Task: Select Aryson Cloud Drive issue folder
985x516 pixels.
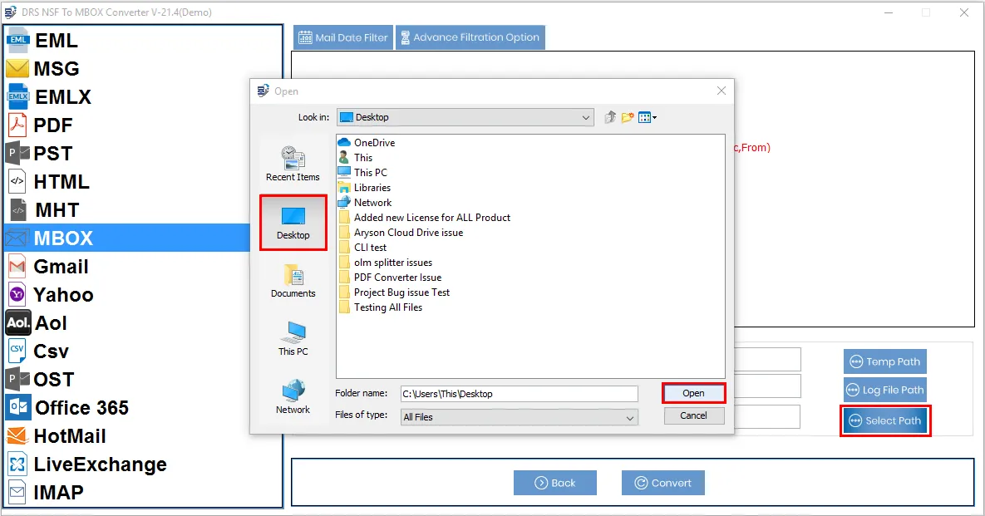Action: click(x=401, y=233)
